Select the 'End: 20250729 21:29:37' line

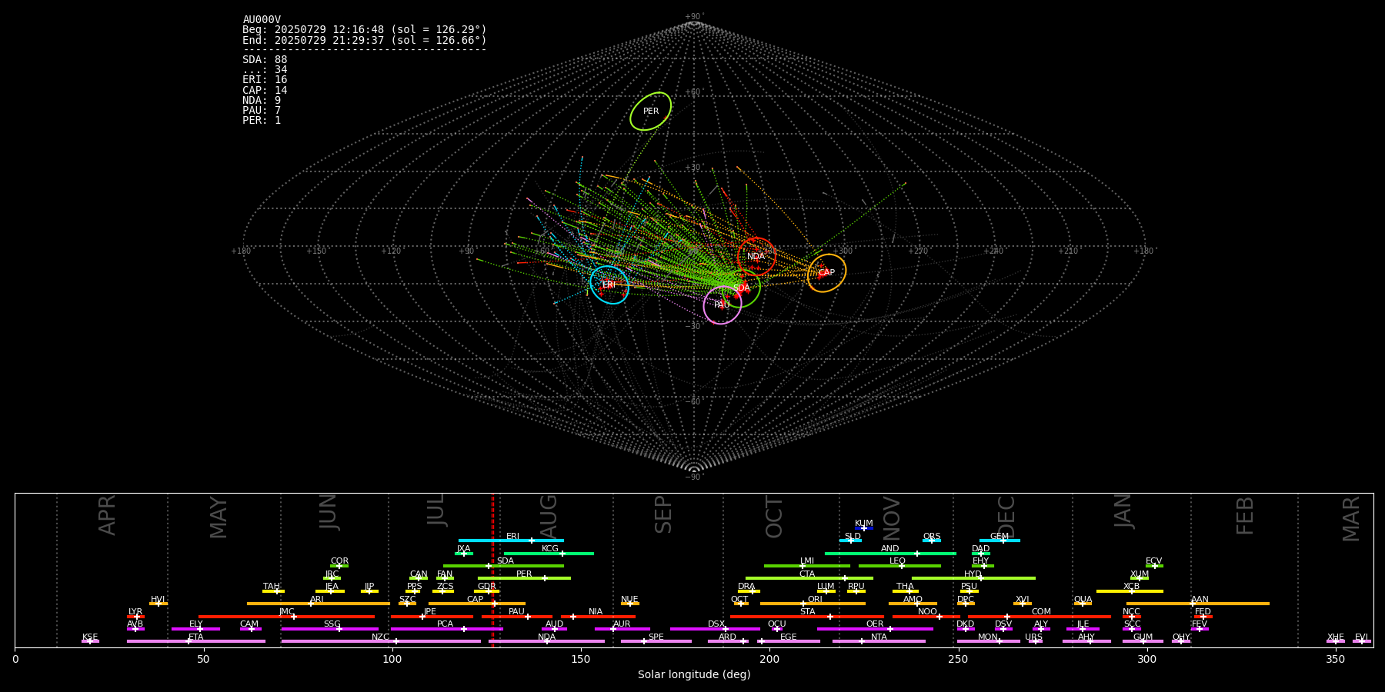pos(365,40)
